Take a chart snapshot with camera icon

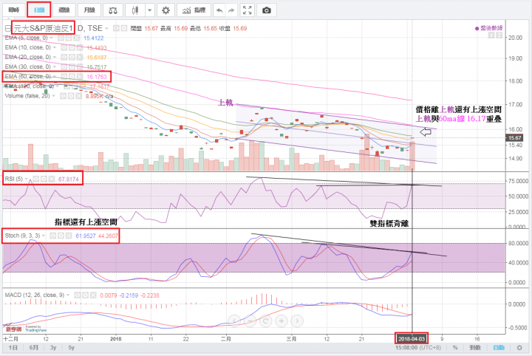tap(267, 10)
